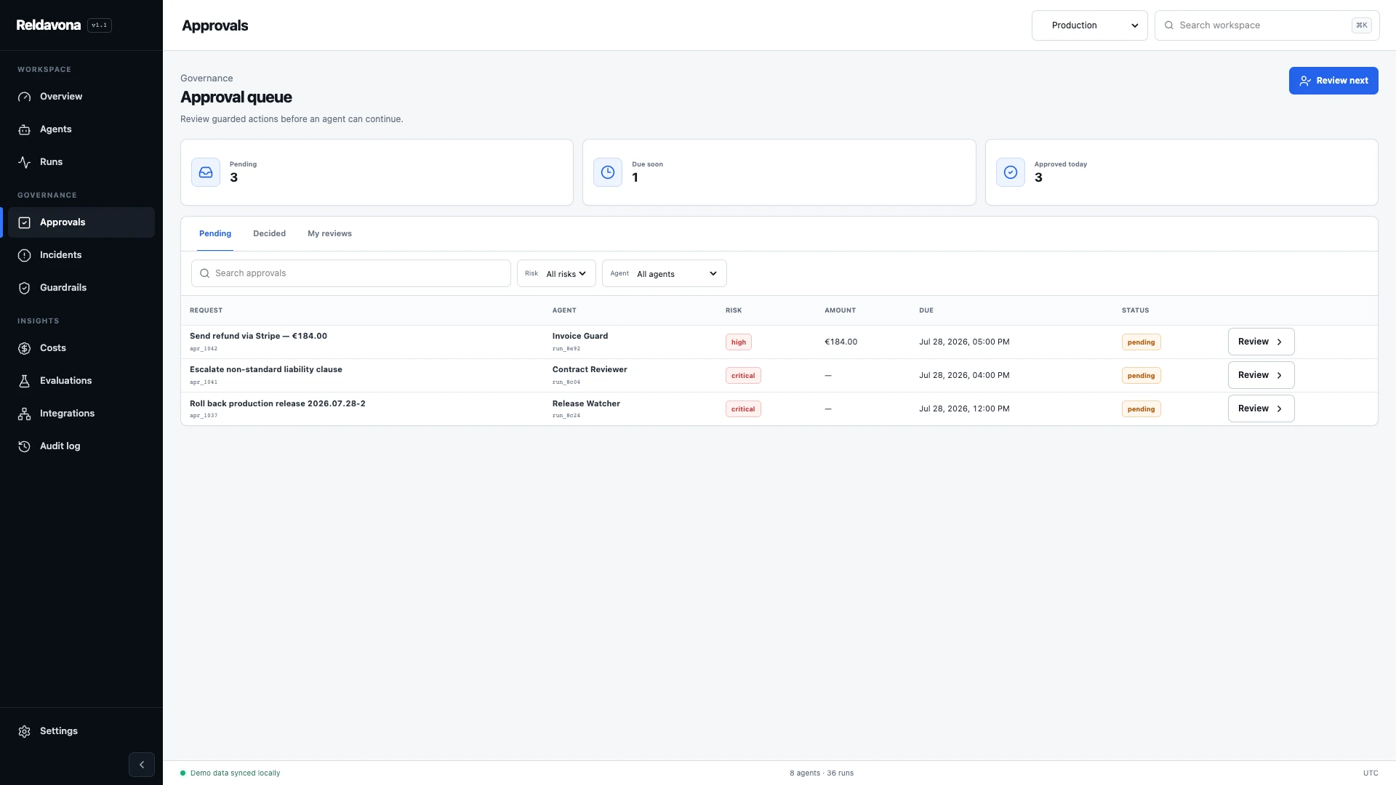This screenshot has height=785, width=1396.
Task: Collapse the sidebar with the arrow button
Action: coord(142,765)
